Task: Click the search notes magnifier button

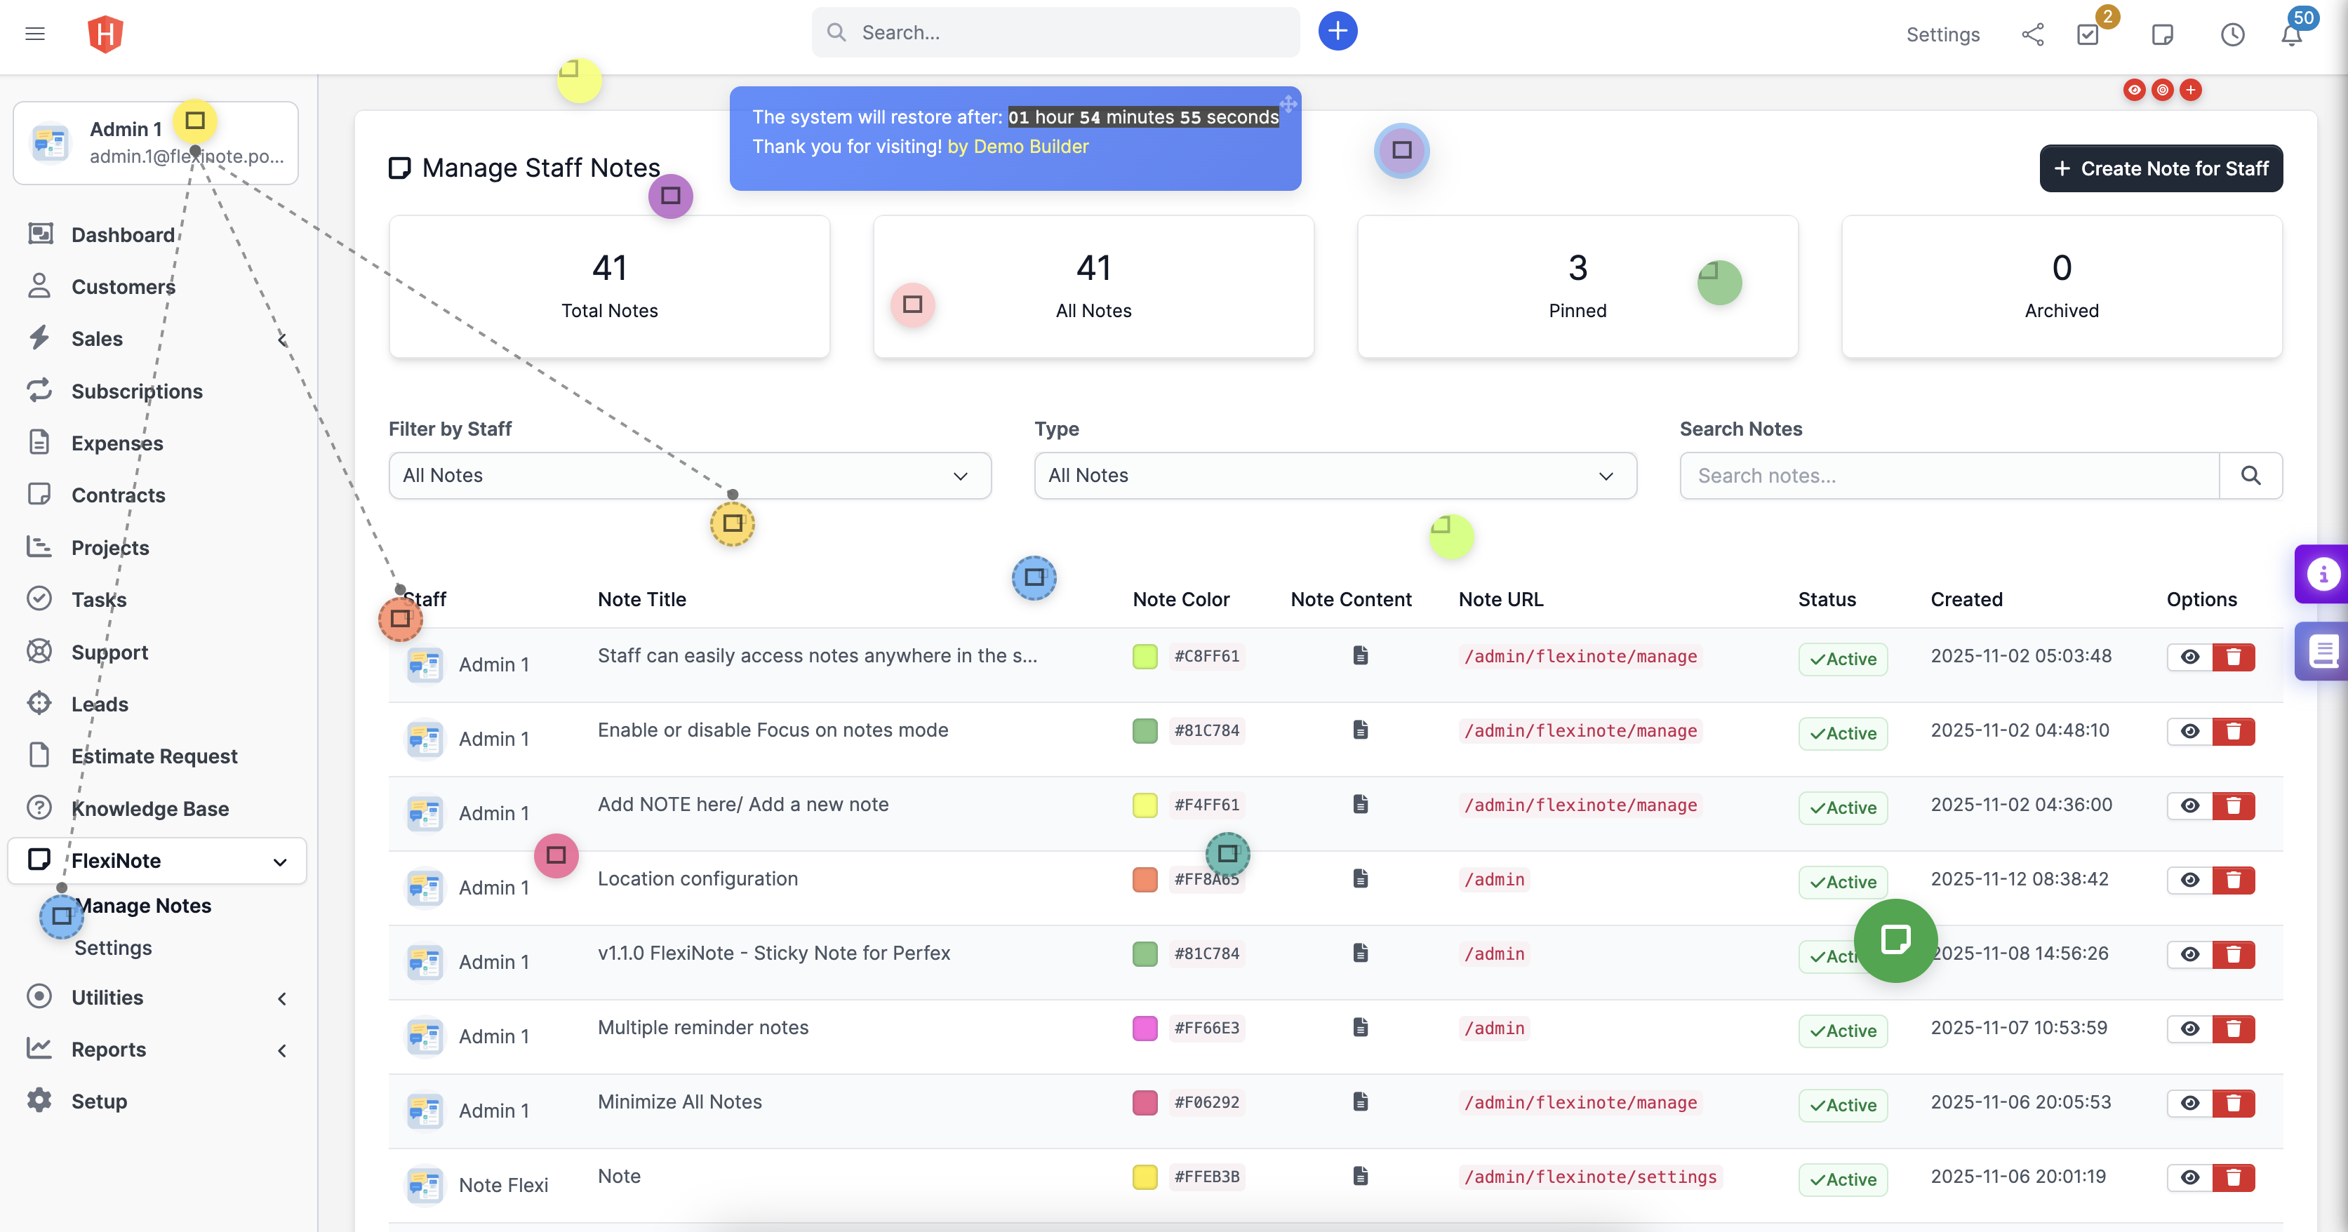Action: tap(2250, 476)
